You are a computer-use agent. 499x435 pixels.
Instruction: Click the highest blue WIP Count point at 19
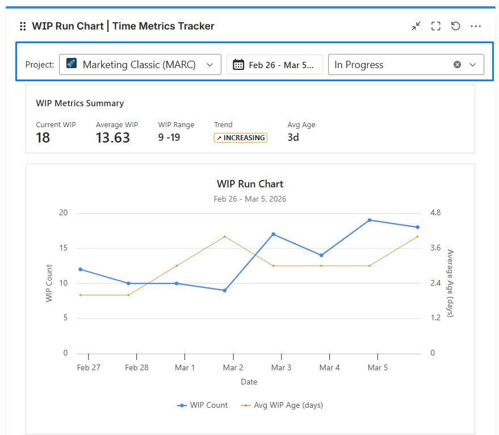tap(370, 220)
